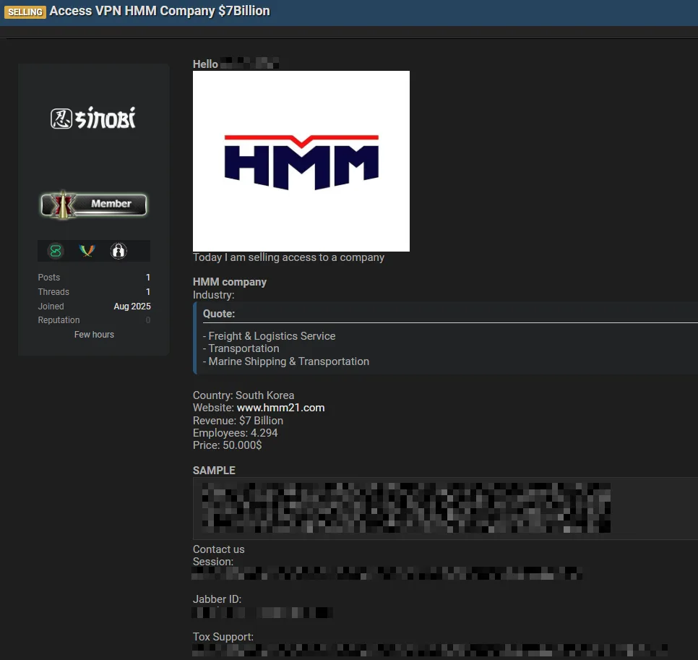Click the thread title Access VPN HMM Company
698x660 pixels.
tap(160, 11)
